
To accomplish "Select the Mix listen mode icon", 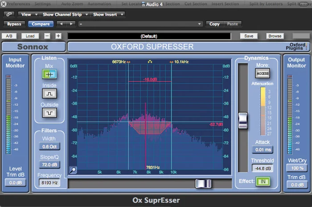I will 49,74.
